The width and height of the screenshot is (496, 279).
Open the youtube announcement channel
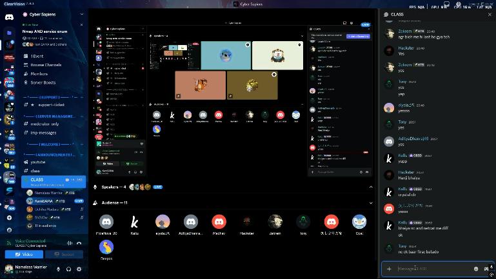click(x=39, y=162)
